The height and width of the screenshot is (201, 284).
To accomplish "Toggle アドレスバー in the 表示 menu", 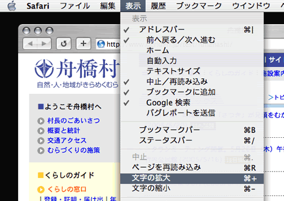I will (192, 29).
